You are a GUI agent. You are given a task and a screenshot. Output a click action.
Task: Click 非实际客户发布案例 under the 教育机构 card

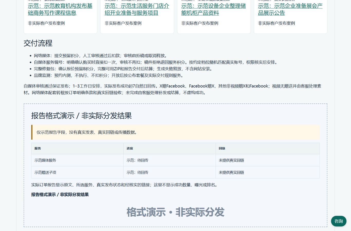point(46,23)
